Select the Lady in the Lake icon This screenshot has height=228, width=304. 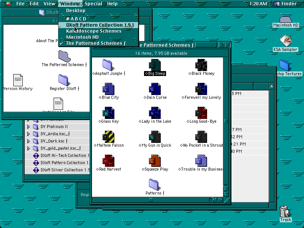[155, 113]
